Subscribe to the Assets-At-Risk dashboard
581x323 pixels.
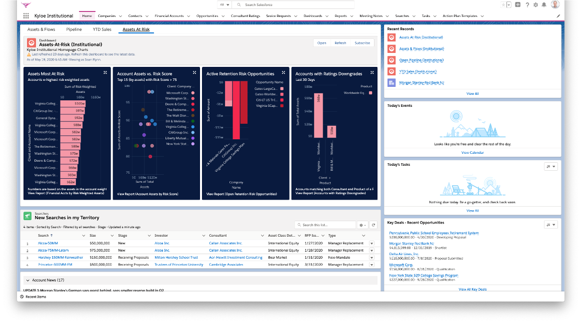click(x=362, y=43)
